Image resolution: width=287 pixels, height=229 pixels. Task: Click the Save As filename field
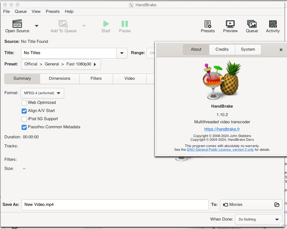click(x=115, y=205)
